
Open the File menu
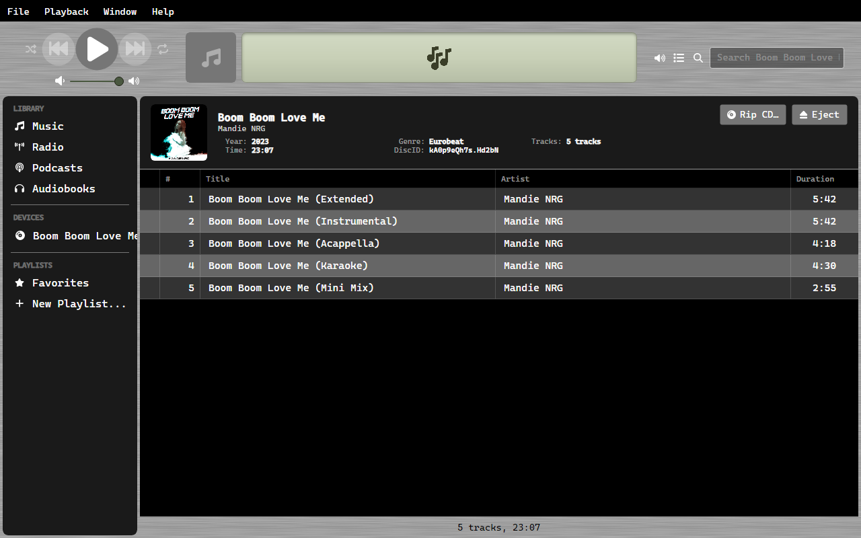click(x=18, y=11)
